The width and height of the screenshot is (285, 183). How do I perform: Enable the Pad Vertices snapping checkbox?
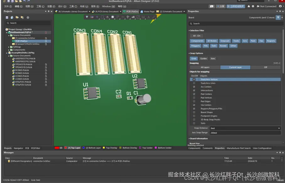tap(194, 98)
